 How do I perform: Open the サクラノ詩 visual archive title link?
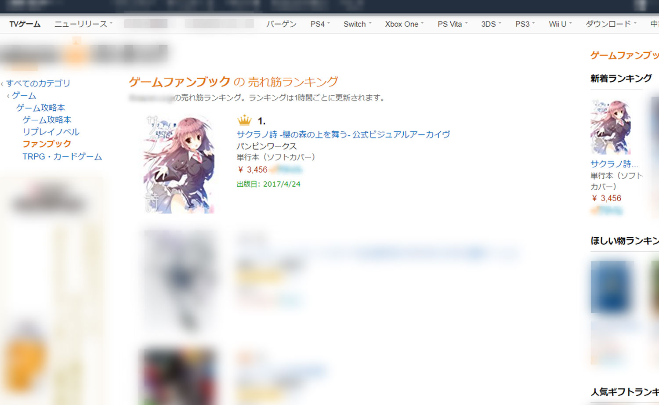coord(344,134)
